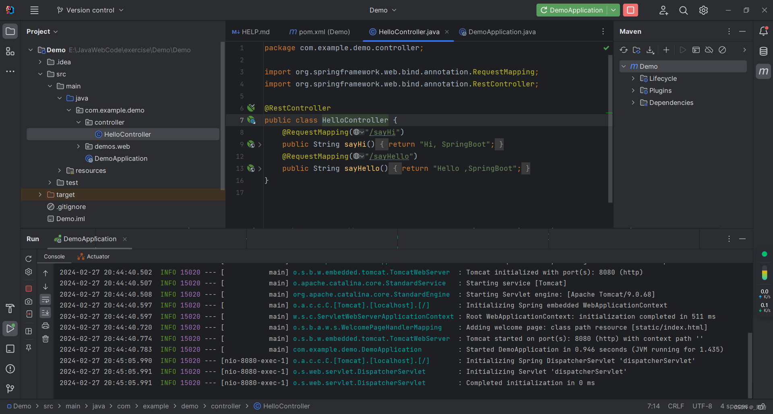Toggle scroll to end in the console
The width and height of the screenshot is (773, 414).
tap(45, 313)
